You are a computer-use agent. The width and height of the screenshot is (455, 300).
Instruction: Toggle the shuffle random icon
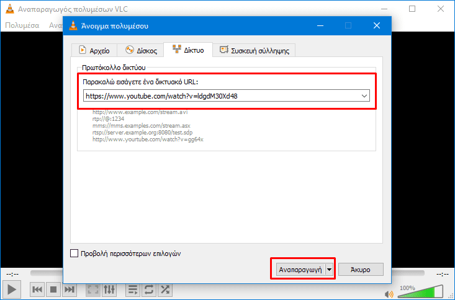click(165, 289)
